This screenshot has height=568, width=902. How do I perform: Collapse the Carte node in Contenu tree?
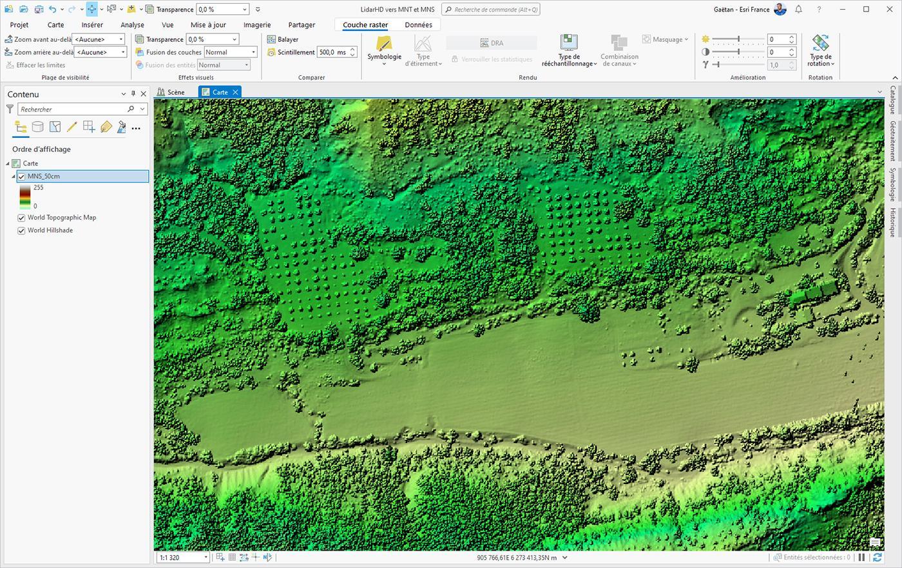coord(8,164)
